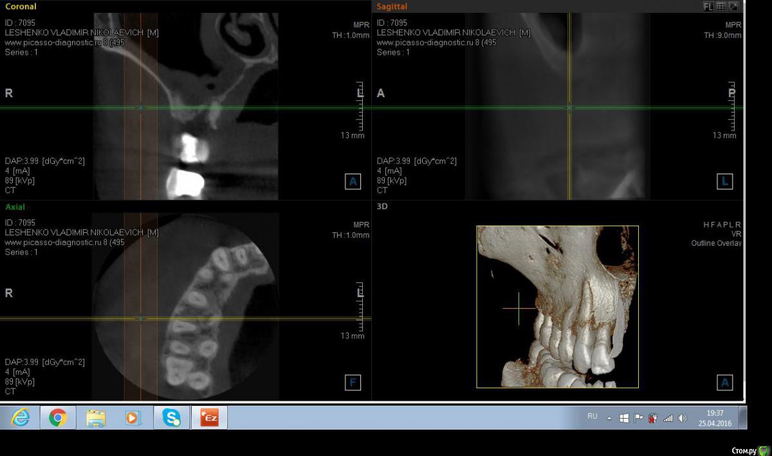772x456 pixels.
Task: Open the volume control in system tray
Action: pyautogui.click(x=683, y=418)
